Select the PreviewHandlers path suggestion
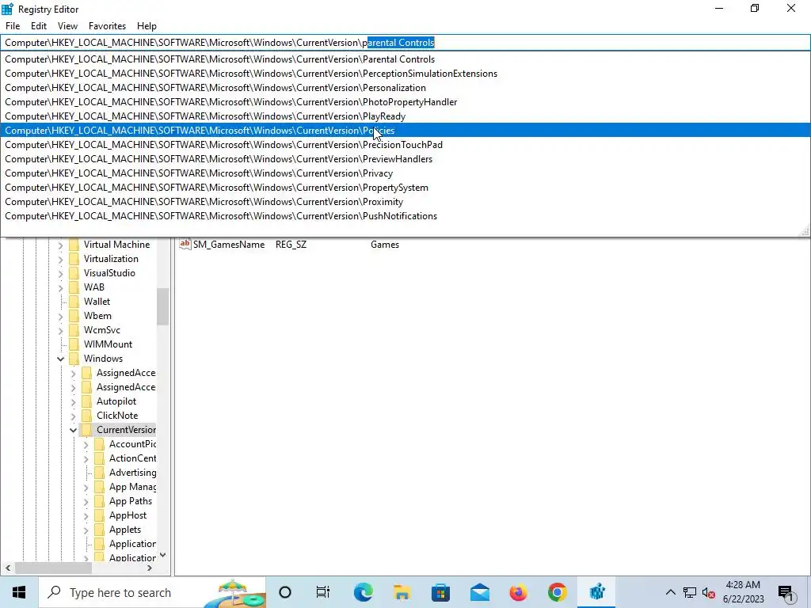This screenshot has width=811, height=608. [x=405, y=158]
